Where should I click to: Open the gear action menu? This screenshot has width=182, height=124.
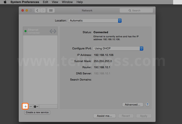[36, 106]
